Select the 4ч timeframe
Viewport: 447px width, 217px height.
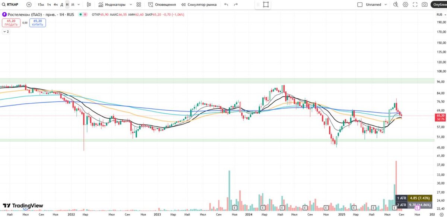(x=56, y=4)
